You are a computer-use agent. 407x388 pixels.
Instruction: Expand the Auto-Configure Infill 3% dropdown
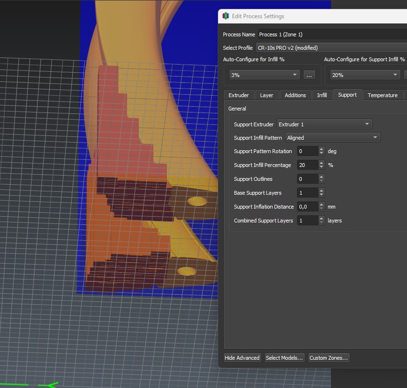[264, 75]
